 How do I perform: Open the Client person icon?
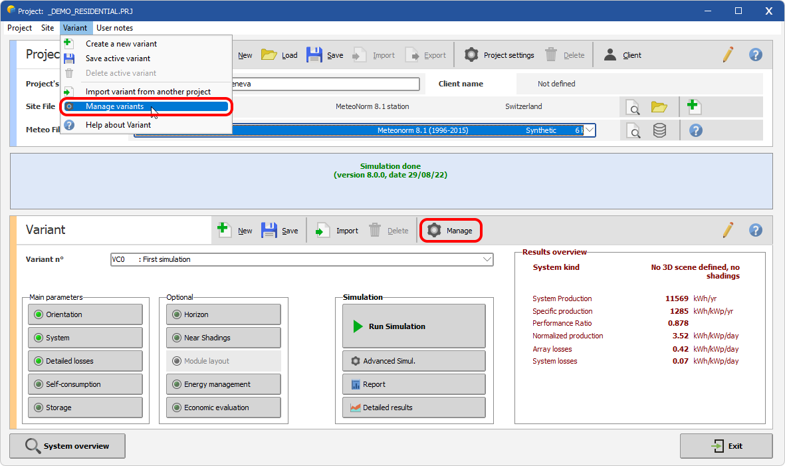pos(610,55)
